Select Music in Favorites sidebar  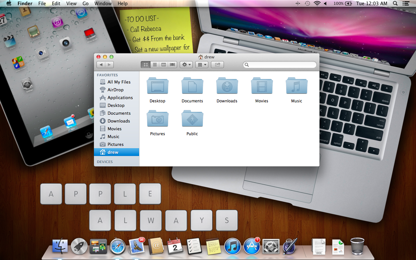pyautogui.click(x=116, y=136)
